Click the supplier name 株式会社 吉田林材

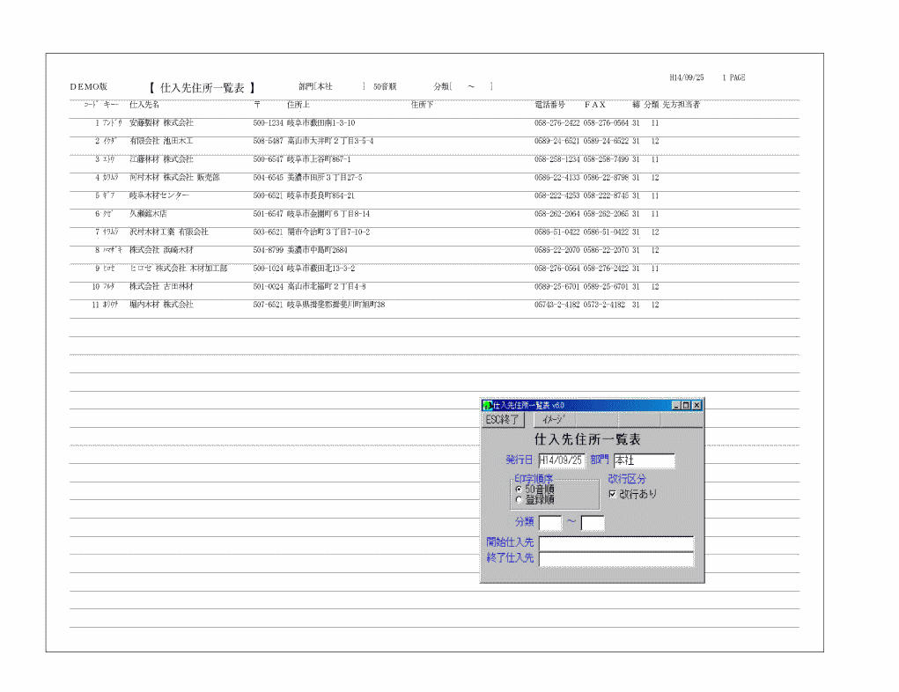(162, 286)
